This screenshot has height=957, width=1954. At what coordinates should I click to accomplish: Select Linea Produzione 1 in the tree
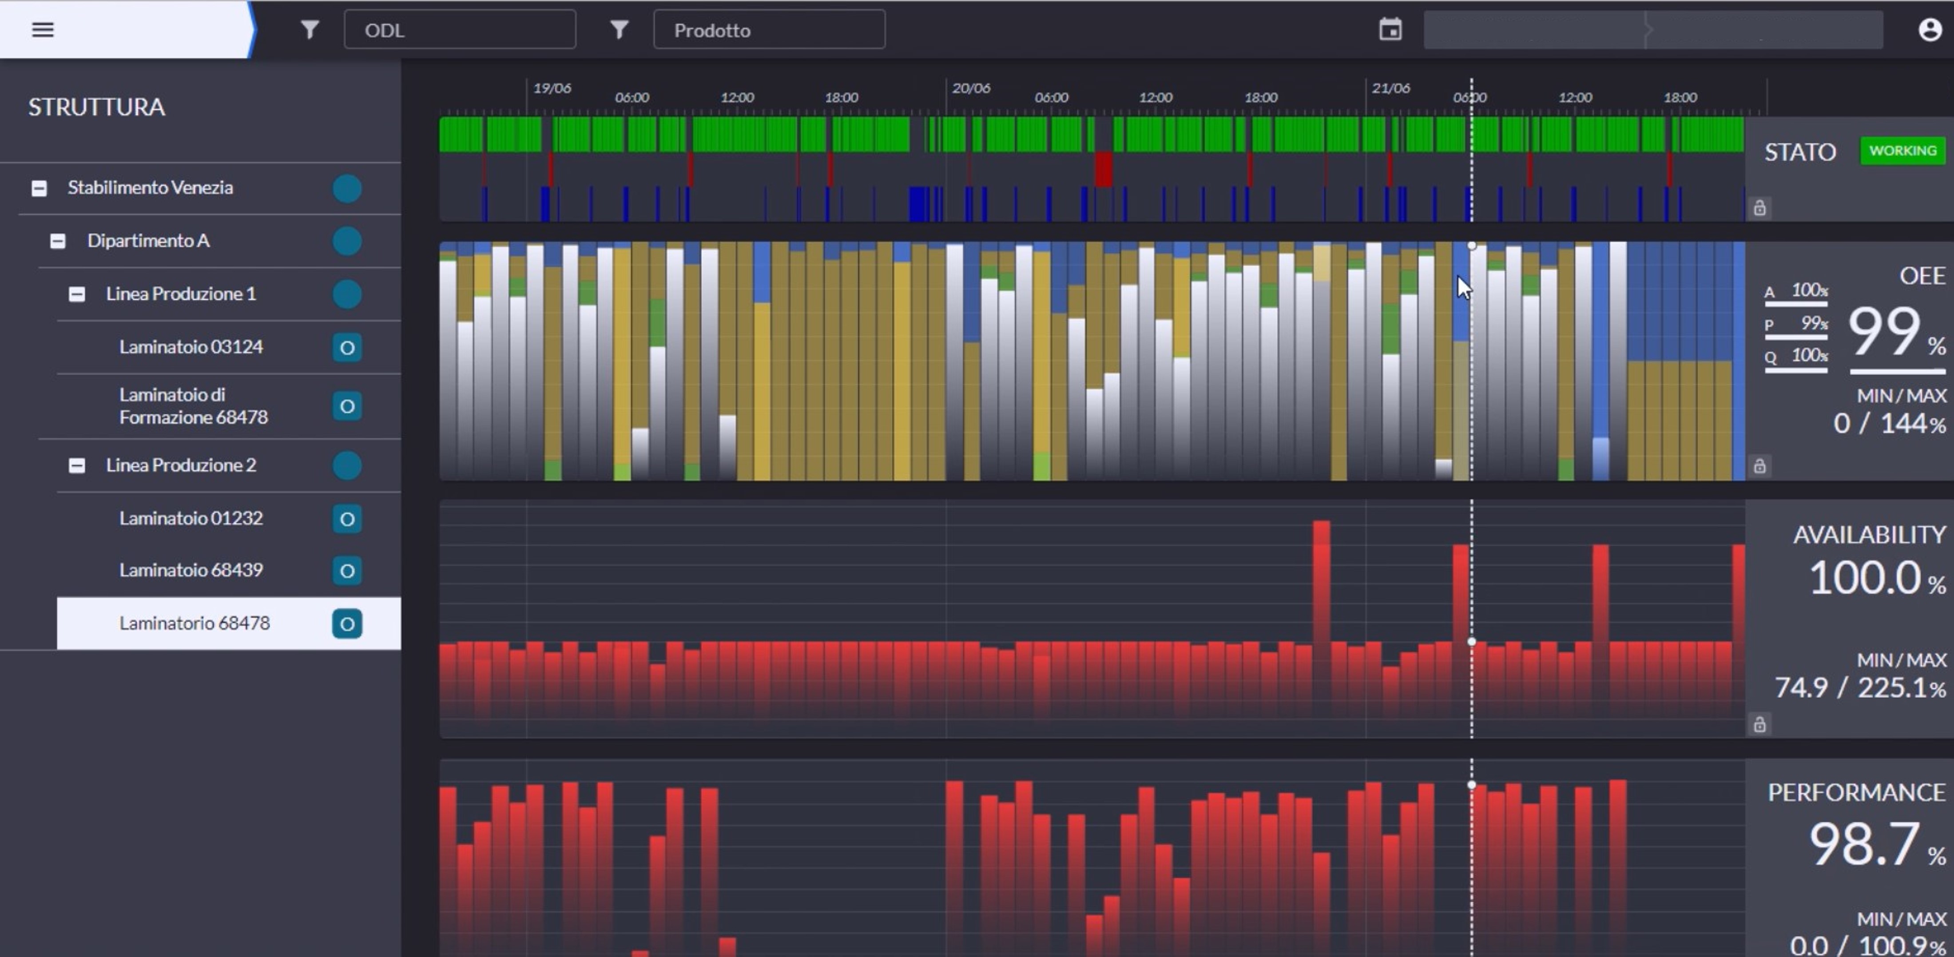click(181, 294)
